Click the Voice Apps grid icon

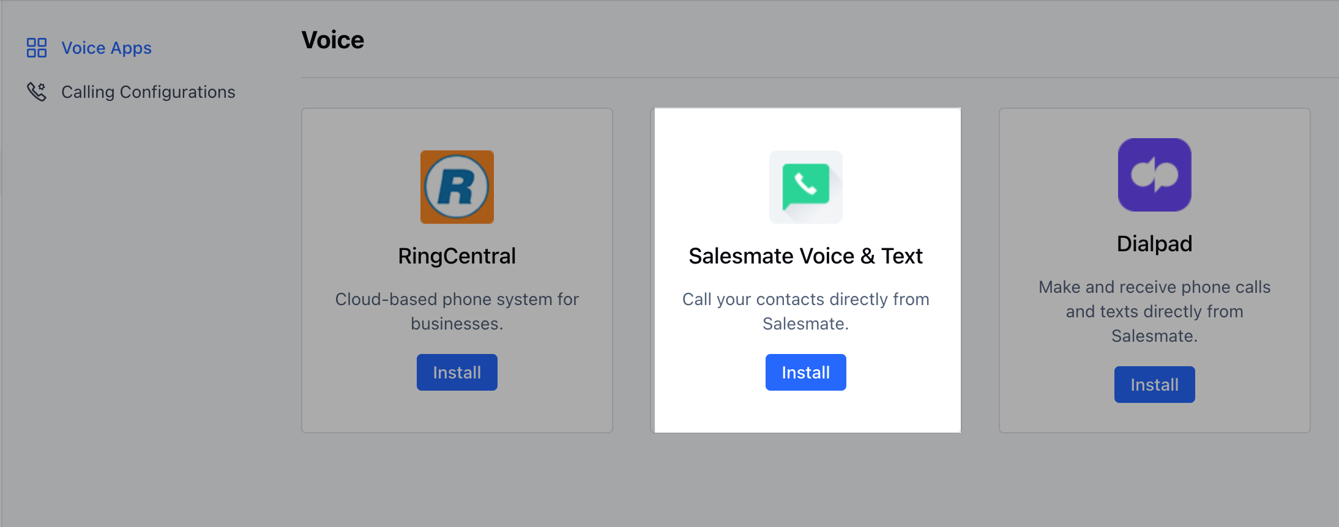pos(37,48)
